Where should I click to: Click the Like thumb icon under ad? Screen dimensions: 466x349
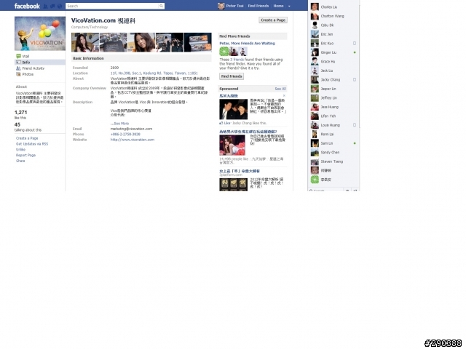(x=221, y=123)
